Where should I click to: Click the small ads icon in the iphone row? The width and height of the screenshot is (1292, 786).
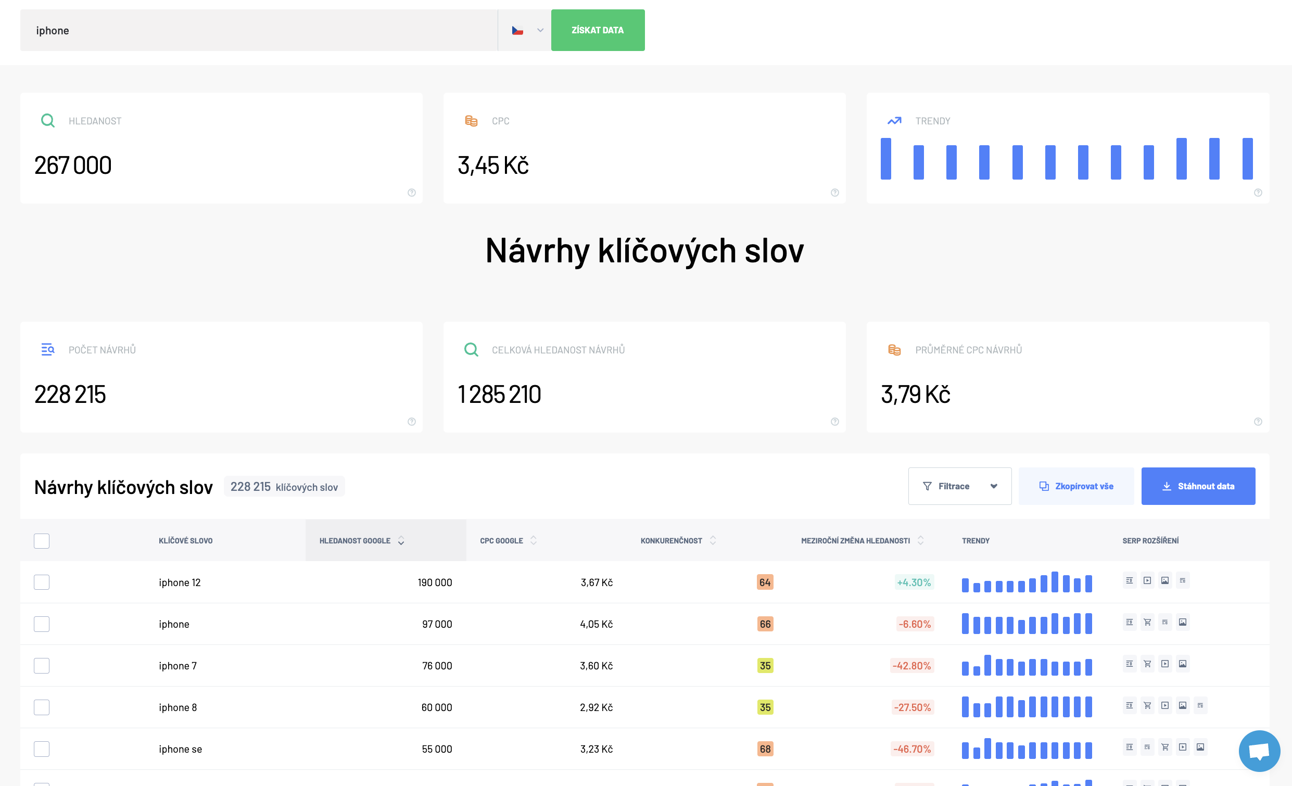pyautogui.click(x=1165, y=623)
